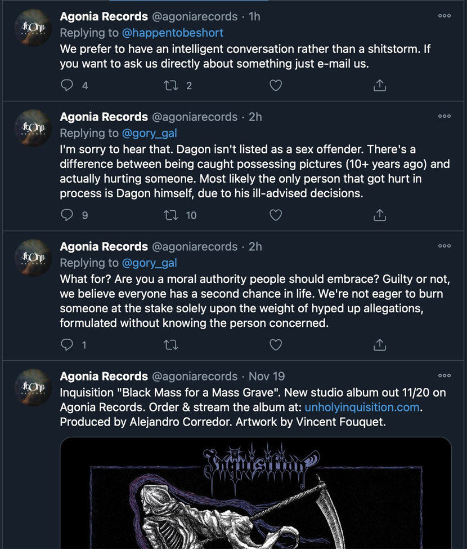
Task: Retweet the 'moral authority' tweet
Action: point(170,345)
